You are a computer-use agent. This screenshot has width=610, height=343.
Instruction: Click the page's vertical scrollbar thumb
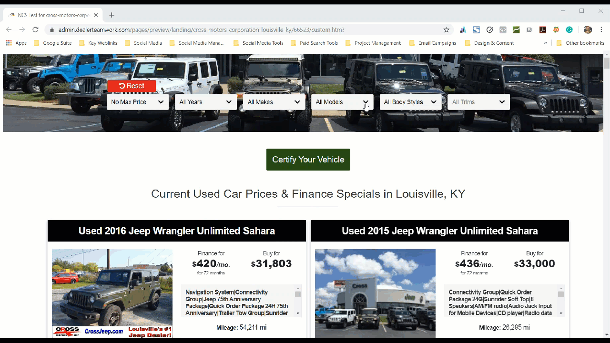606,63
